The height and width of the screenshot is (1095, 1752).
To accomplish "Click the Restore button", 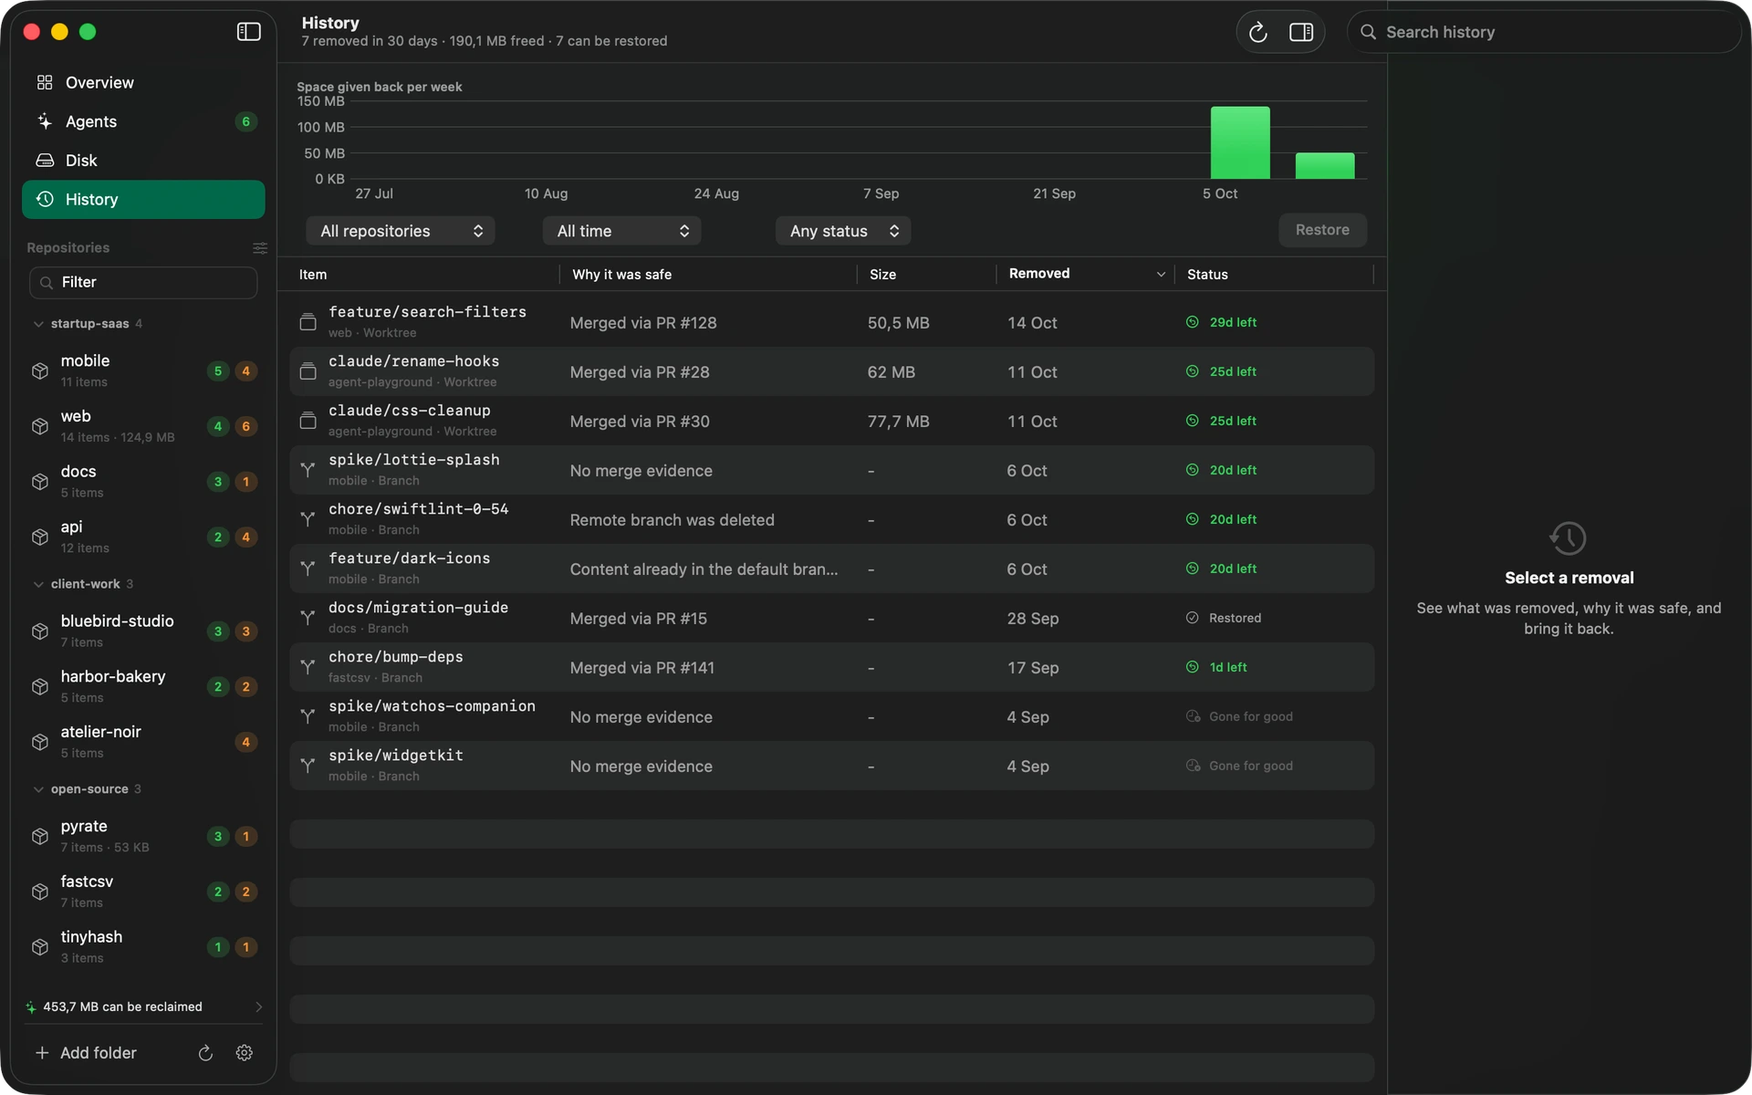I will (x=1322, y=230).
